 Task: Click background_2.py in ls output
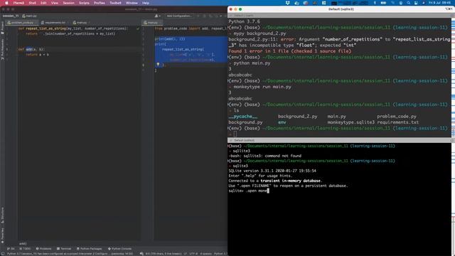pyautogui.click(x=297, y=117)
